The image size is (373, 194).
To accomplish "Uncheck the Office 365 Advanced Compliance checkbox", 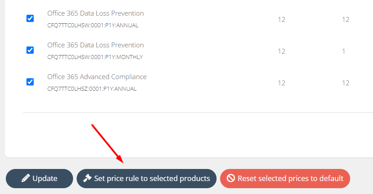I will point(30,82).
